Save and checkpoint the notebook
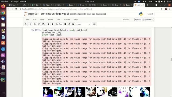172x97 pixels. coord(26,24)
